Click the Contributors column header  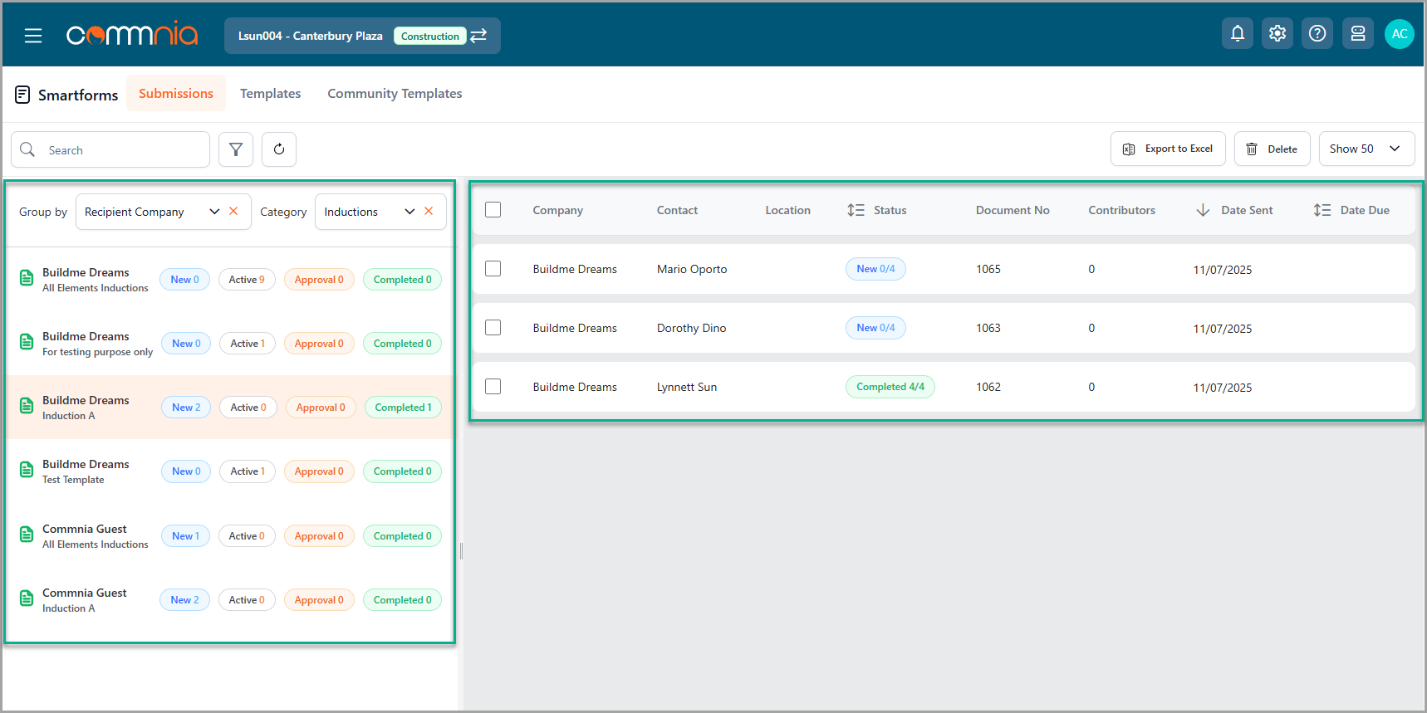[x=1121, y=210]
